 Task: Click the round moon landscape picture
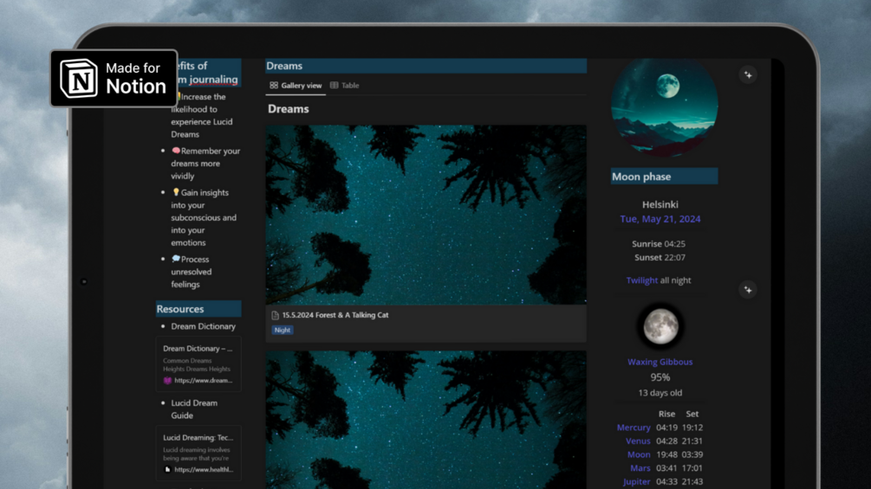coord(665,106)
